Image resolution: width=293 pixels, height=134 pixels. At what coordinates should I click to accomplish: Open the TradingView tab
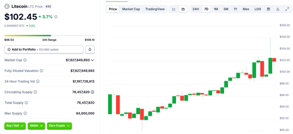pyautogui.click(x=155, y=9)
